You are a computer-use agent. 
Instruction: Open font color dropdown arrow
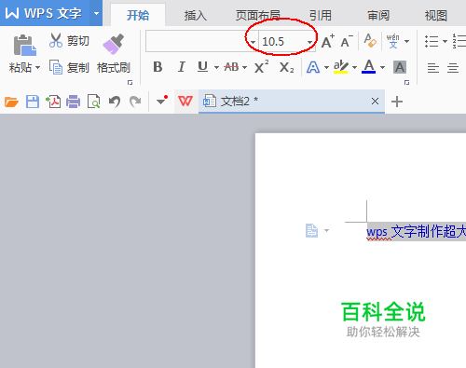(x=382, y=67)
